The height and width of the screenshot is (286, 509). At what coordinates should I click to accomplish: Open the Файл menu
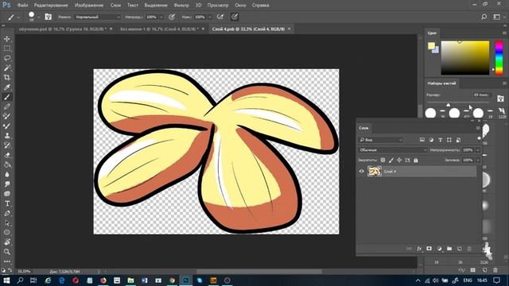pos(22,6)
